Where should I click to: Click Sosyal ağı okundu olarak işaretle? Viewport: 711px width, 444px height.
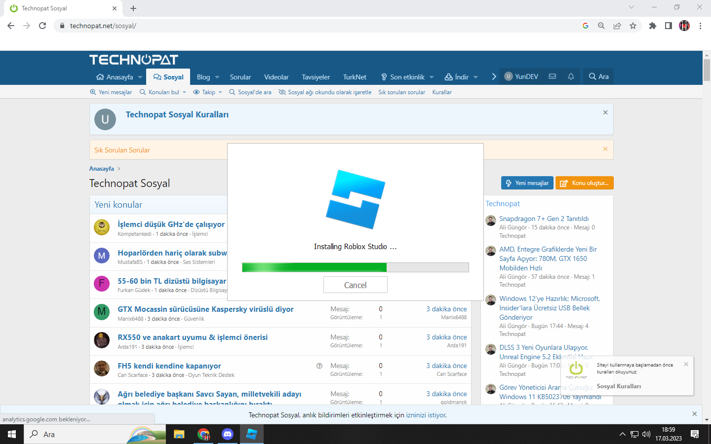[325, 92]
